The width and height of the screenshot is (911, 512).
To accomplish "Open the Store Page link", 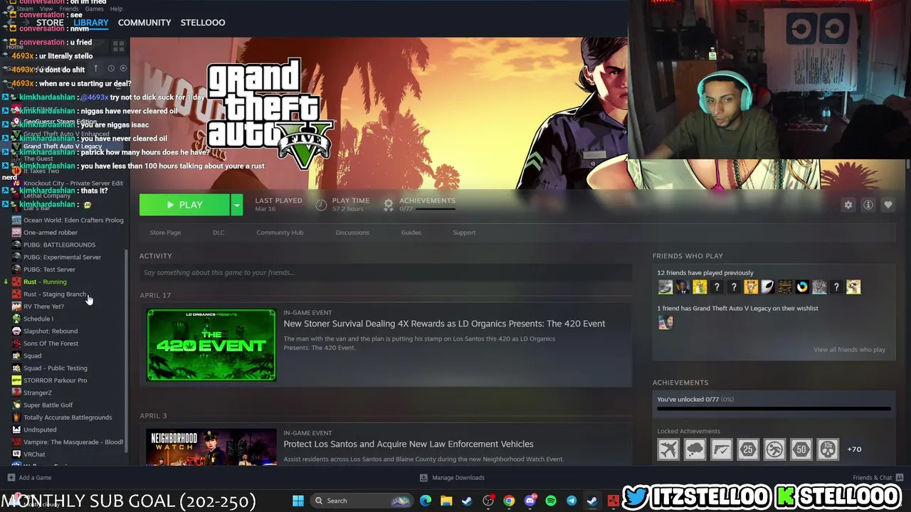I will point(165,233).
